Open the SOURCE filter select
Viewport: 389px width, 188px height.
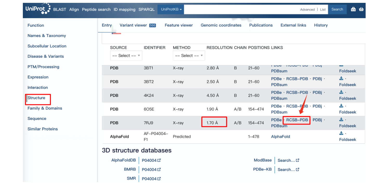126,56
